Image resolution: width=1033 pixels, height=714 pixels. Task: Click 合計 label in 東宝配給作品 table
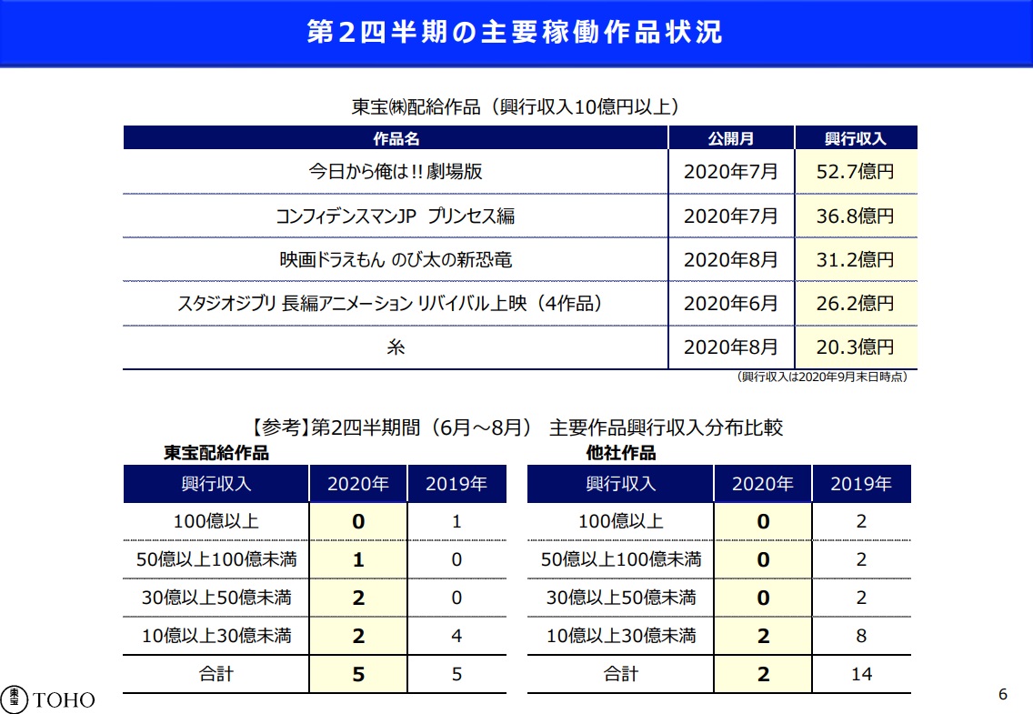coord(216,674)
